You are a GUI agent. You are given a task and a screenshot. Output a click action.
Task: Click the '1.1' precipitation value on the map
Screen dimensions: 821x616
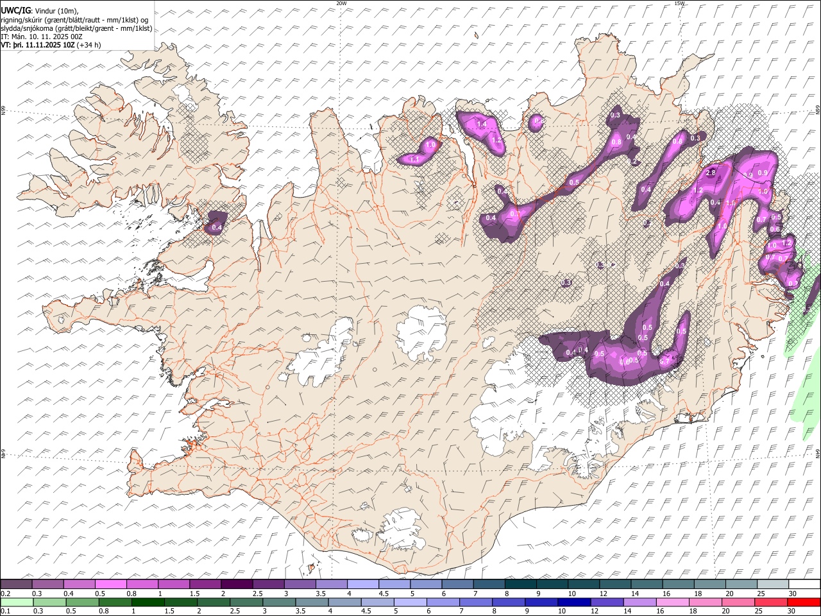(414, 159)
